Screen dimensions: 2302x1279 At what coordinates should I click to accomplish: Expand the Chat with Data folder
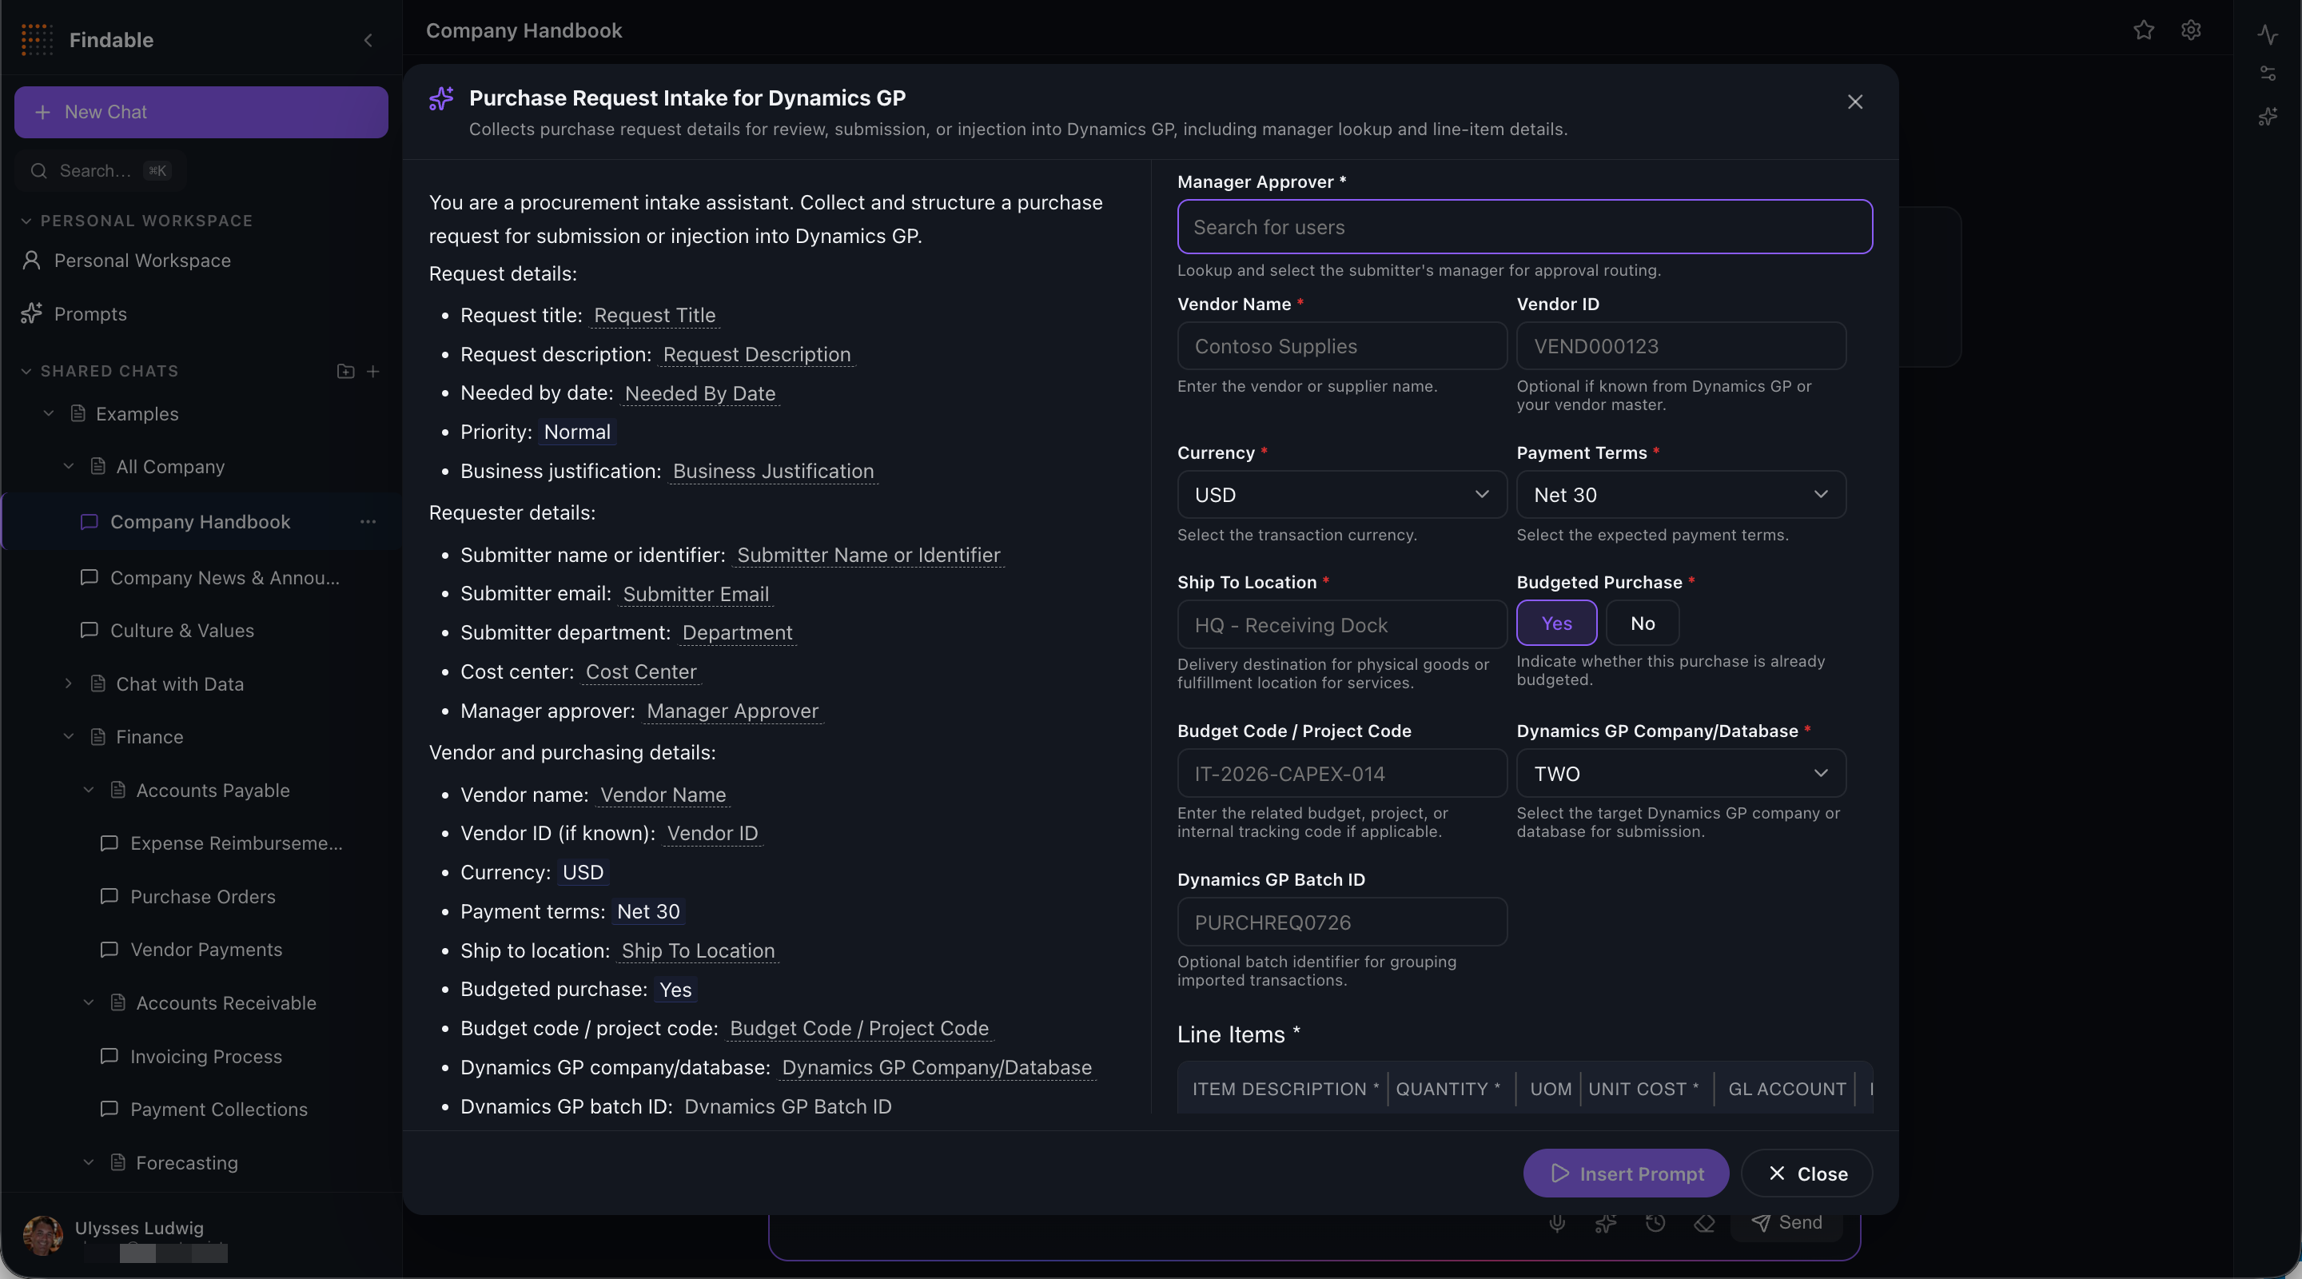pyautogui.click(x=69, y=683)
